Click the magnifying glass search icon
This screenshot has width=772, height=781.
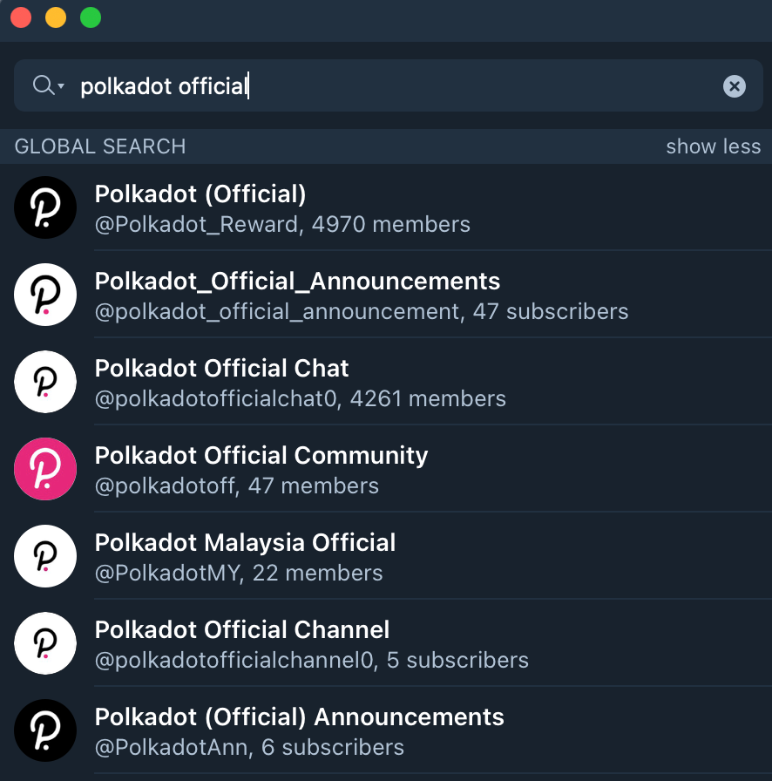point(43,85)
